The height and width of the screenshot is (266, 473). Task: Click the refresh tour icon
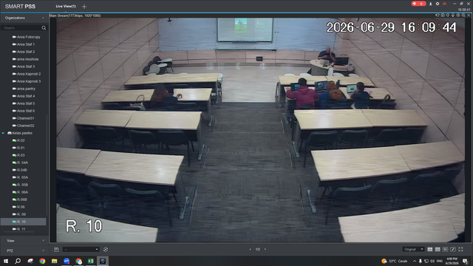[x=106, y=250]
